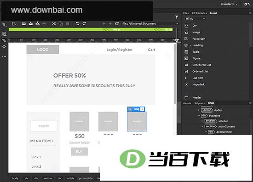Redo the last action
Image resolution: width=253 pixels, height=182 pixels.
(84, 24)
